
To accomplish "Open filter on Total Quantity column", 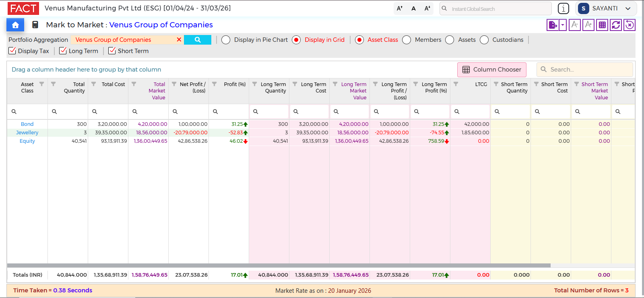I will [53, 84].
